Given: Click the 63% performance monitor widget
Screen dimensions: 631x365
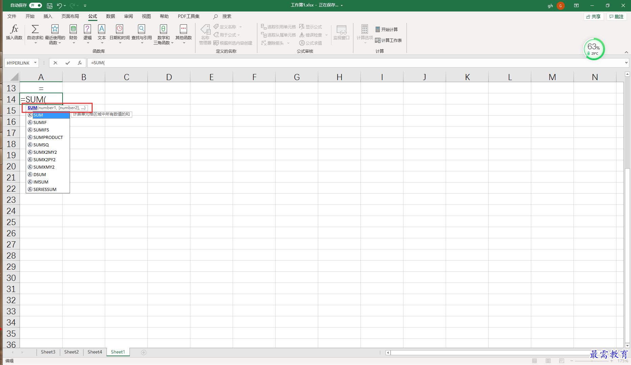Looking at the screenshot, I should click(x=594, y=49).
